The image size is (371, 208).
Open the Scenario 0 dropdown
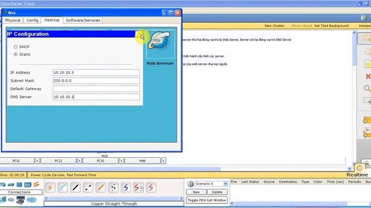pyautogui.click(x=211, y=184)
